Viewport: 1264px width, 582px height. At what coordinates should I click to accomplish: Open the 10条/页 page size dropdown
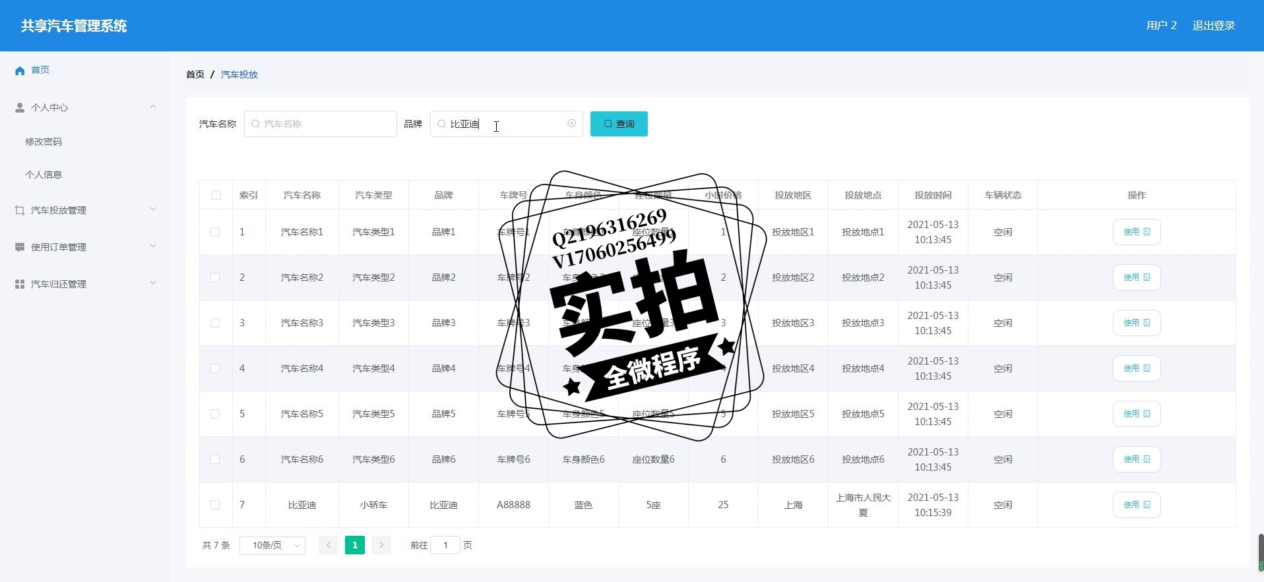click(x=272, y=545)
